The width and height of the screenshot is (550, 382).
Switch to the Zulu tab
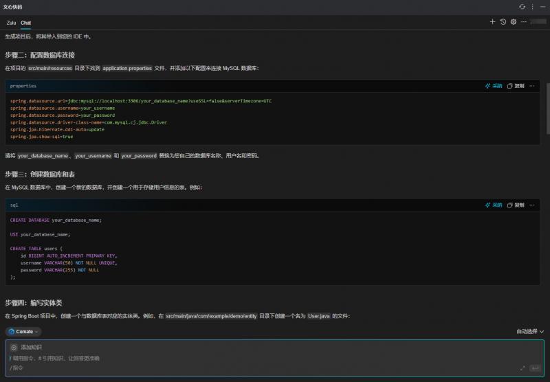pos(11,23)
